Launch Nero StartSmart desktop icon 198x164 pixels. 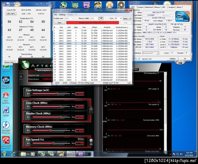pos(6,97)
